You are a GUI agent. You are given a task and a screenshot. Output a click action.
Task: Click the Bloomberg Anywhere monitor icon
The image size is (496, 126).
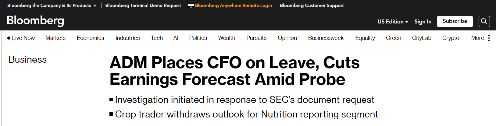pos(191,5)
